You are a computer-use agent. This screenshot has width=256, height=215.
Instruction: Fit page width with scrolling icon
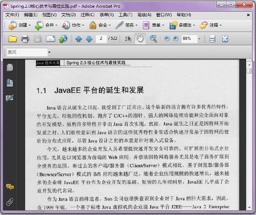click(x=212, y=39)
